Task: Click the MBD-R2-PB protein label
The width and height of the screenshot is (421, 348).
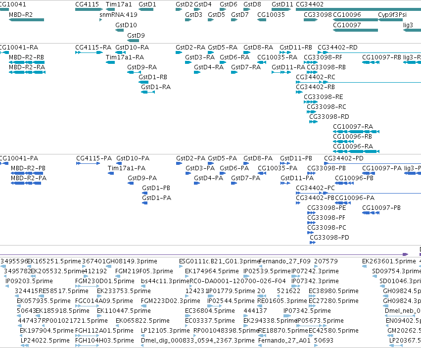Action: [x=28, y=168]
